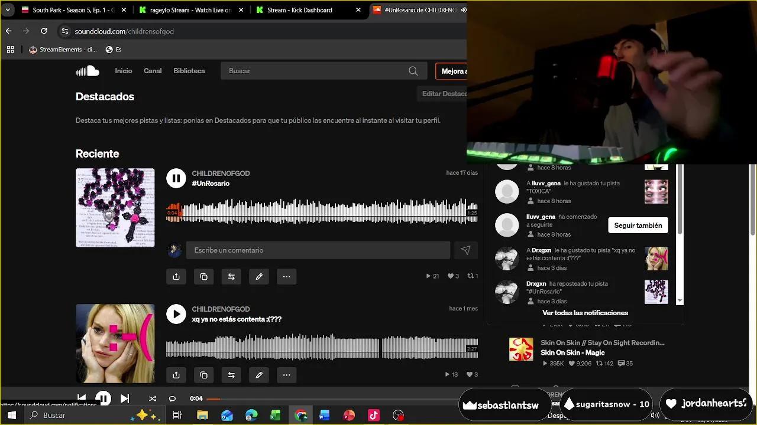Skip to next track in bottom player
Screen dimensions: 757x425
click(x=125, y=398)
